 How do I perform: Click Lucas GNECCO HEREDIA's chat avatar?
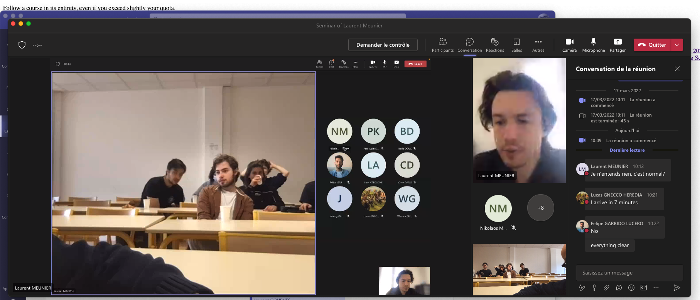pyautogui.click(x=582, y=198)
